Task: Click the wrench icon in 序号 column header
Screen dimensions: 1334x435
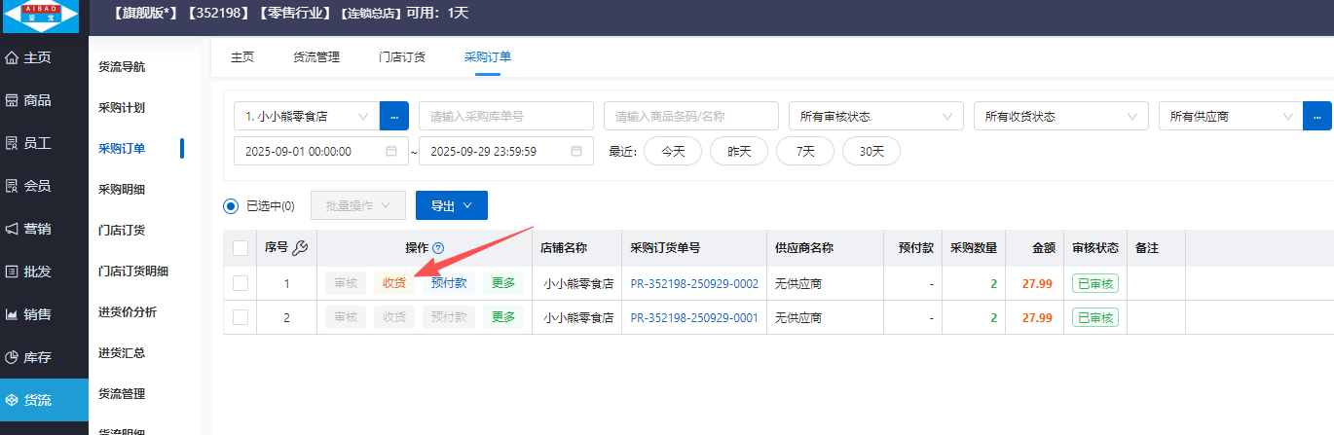Action: pyautogui.click(x=300, y=248)
